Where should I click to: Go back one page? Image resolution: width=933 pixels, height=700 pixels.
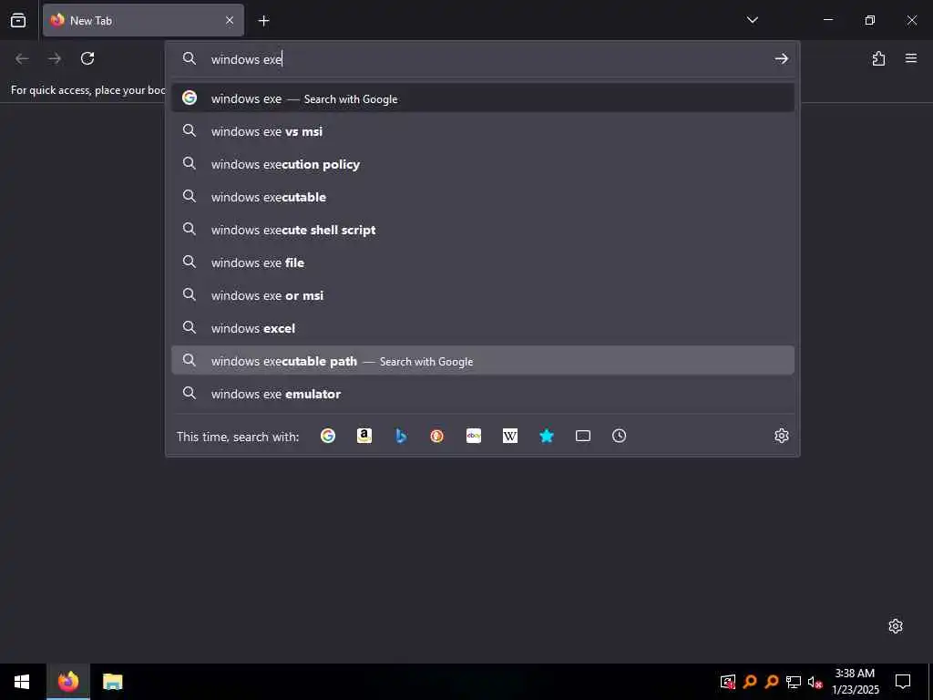(x=22, y=58)
